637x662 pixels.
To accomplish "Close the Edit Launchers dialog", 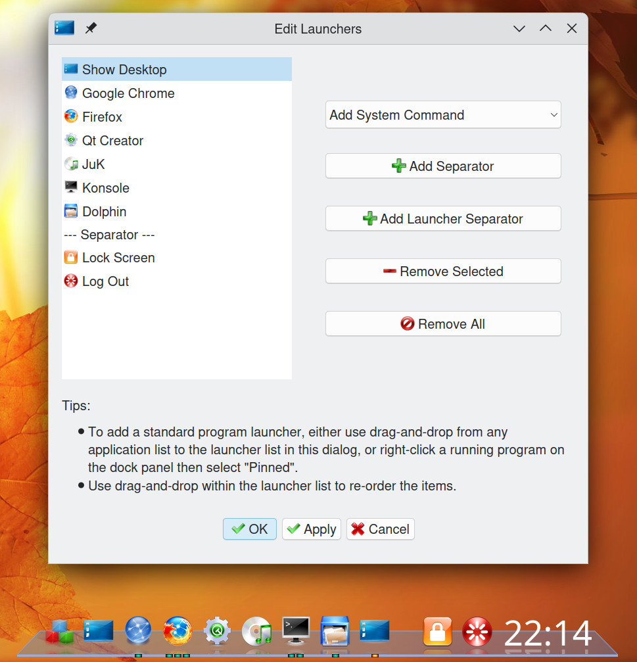I will point(571,28).
